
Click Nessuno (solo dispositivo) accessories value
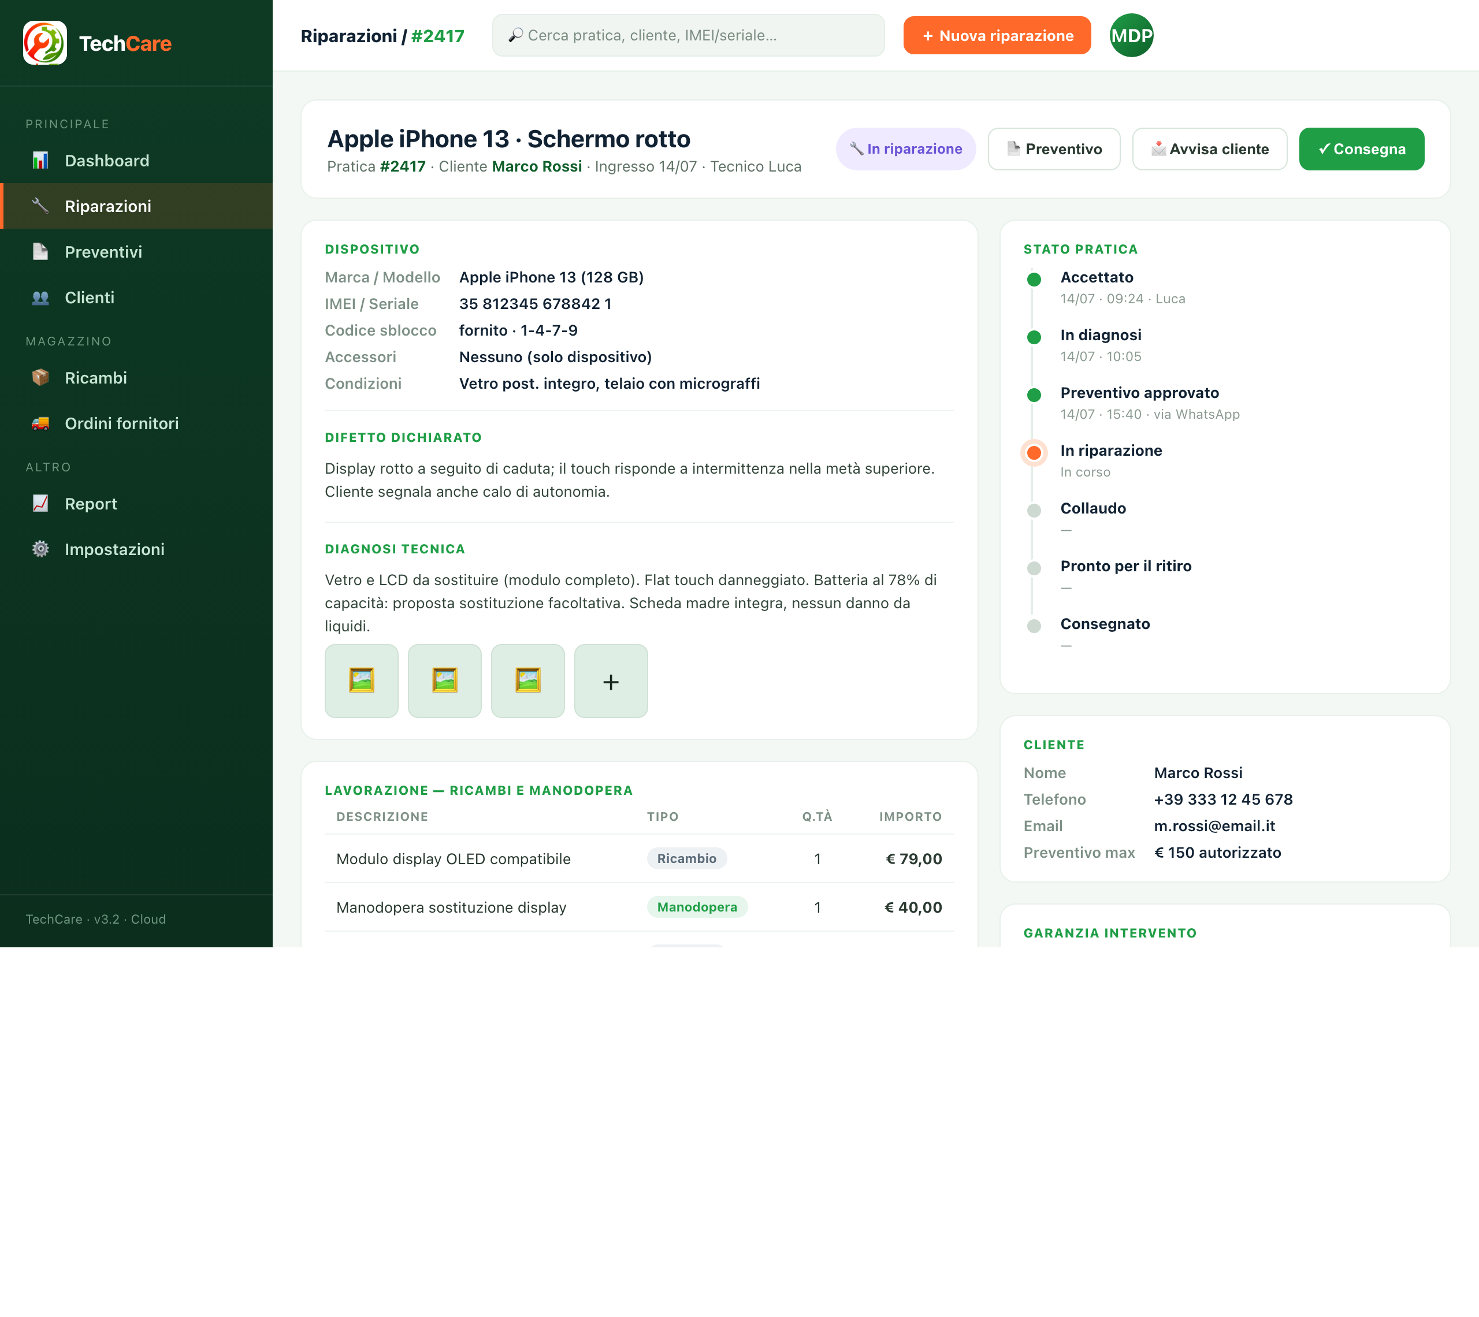click(556, 358)
